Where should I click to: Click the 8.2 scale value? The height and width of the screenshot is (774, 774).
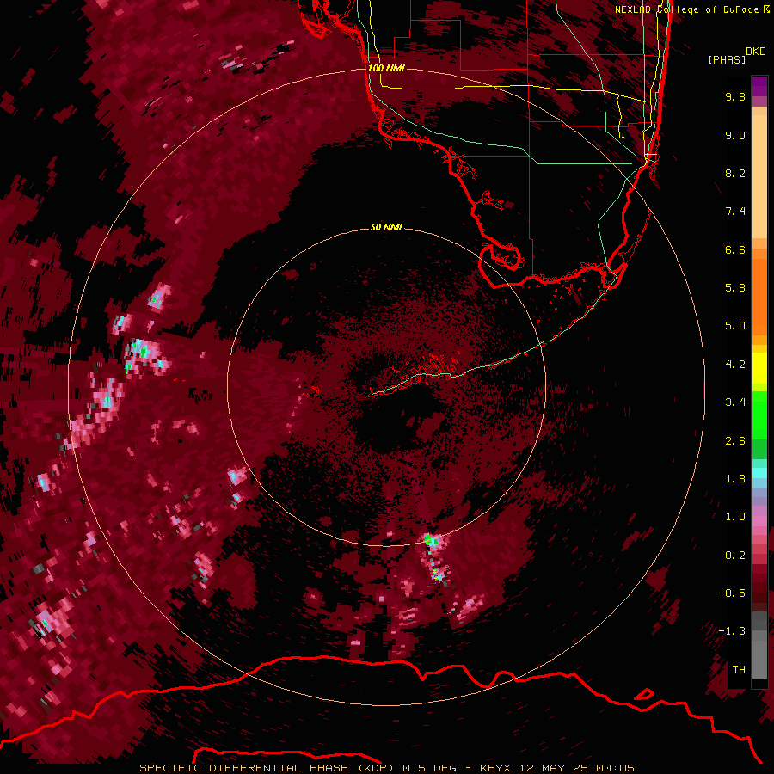tap(735, 173)
